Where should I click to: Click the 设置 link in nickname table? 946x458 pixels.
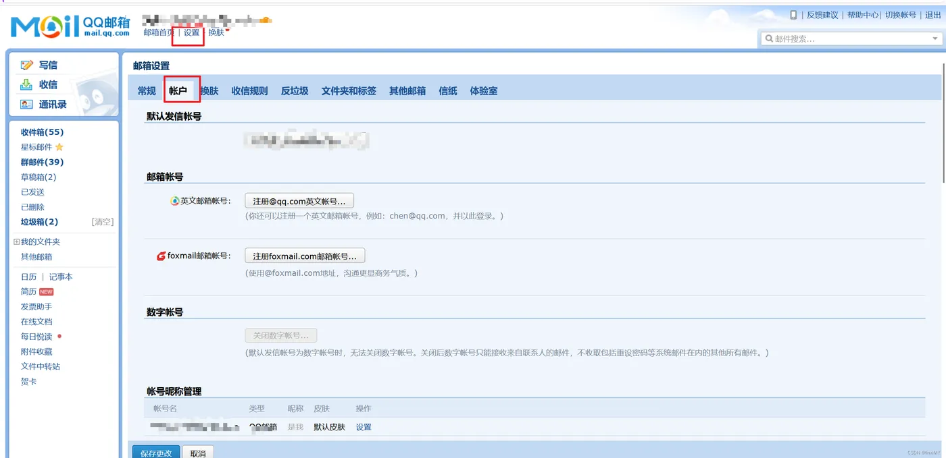(x=364, y=427)
